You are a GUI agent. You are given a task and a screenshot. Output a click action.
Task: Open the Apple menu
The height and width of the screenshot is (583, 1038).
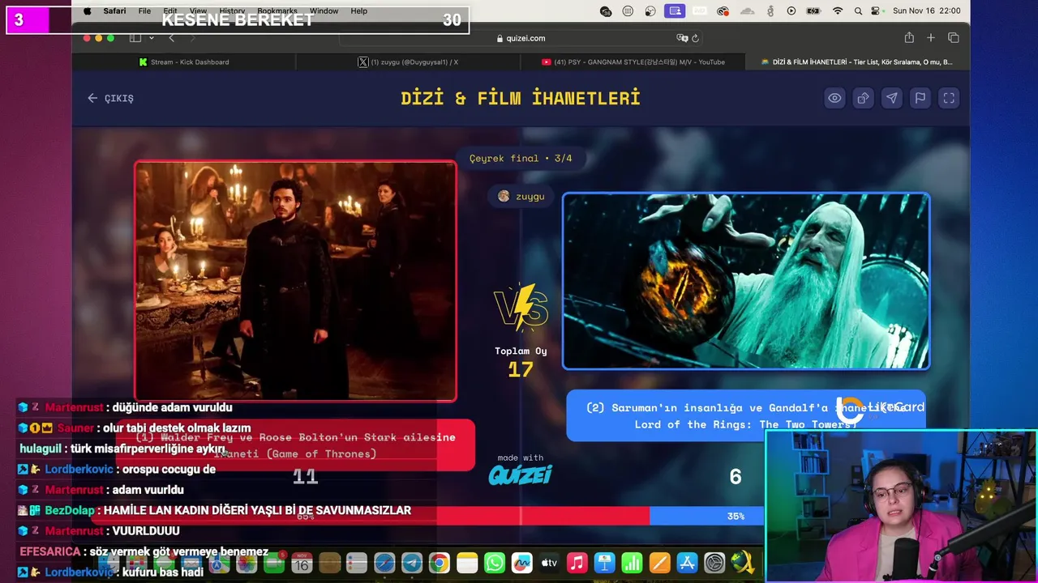[x=88, y=11]
